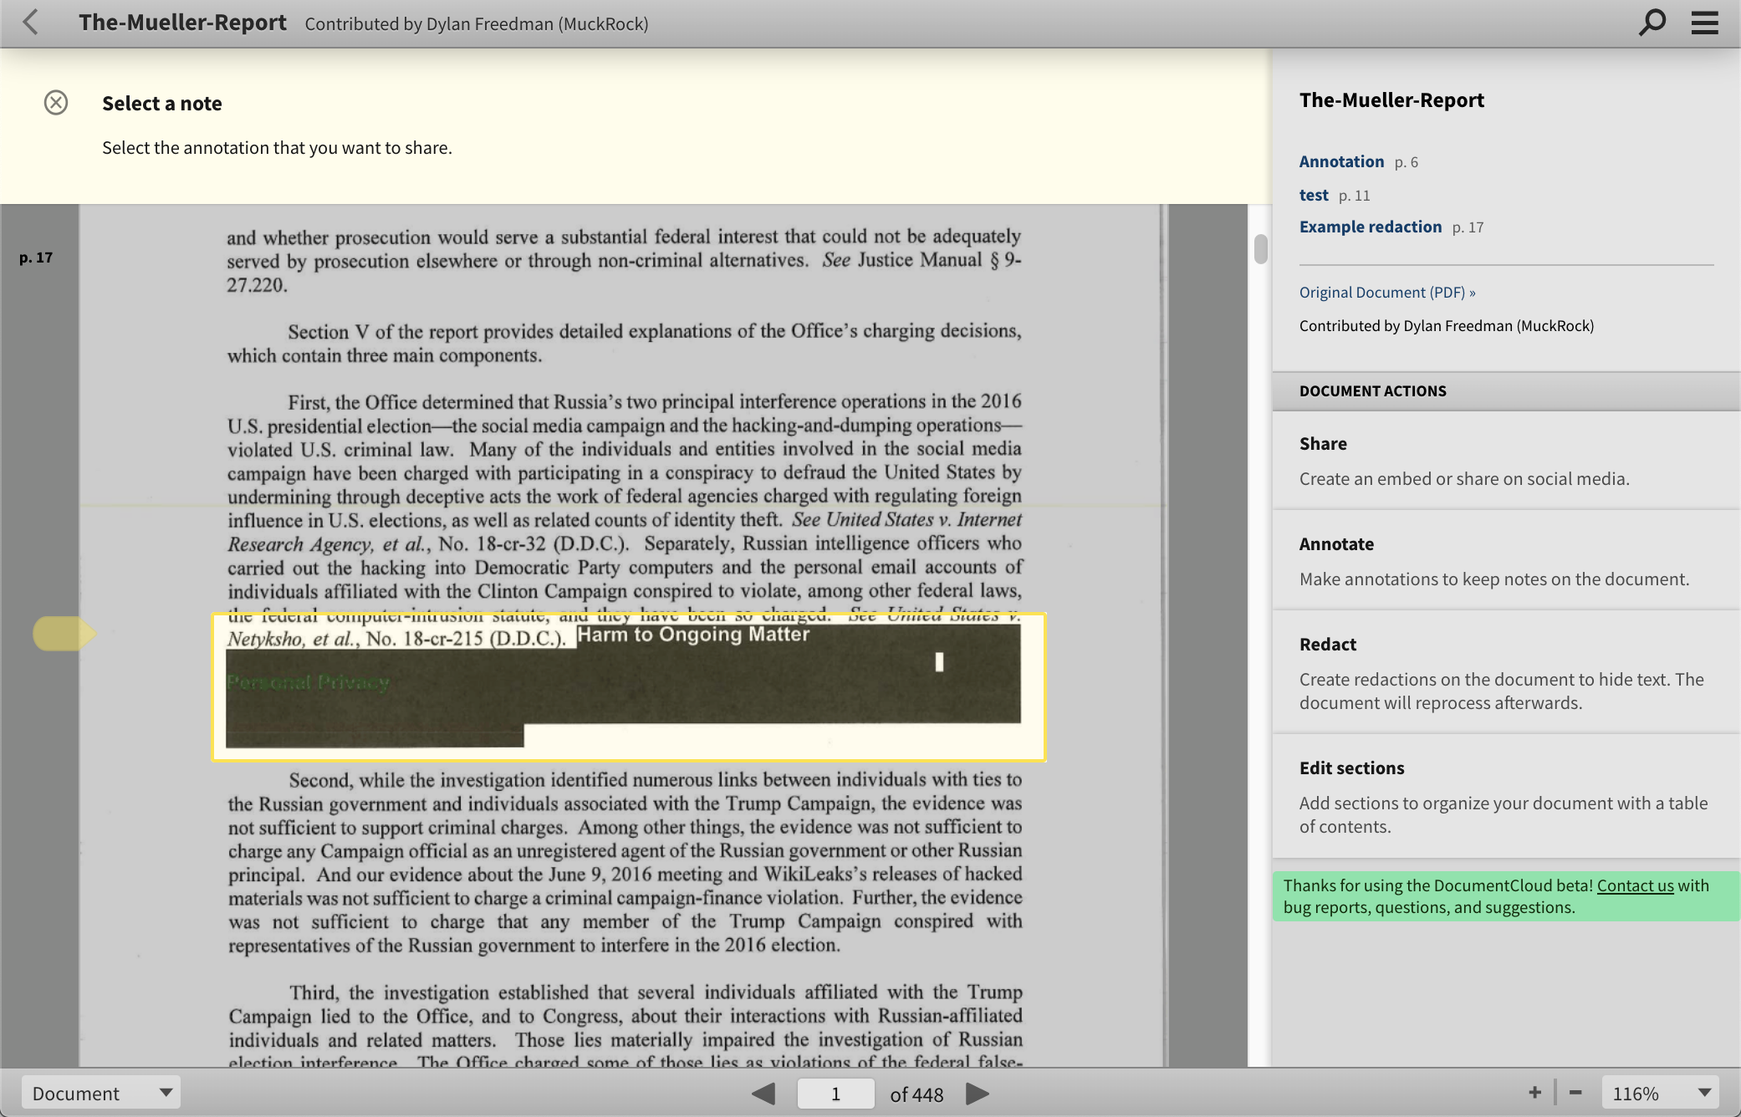Select the 'of 448' page count text

click(916, 1094)
